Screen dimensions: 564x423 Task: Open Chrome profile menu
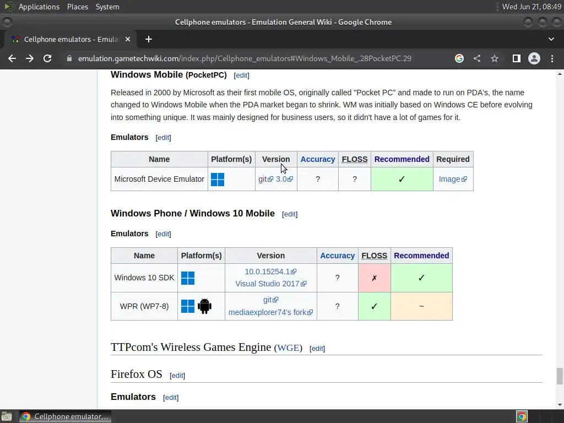coord(534,58)
